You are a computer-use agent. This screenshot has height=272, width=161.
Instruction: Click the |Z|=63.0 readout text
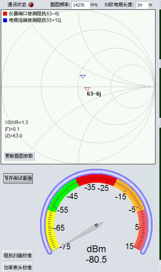14,136
